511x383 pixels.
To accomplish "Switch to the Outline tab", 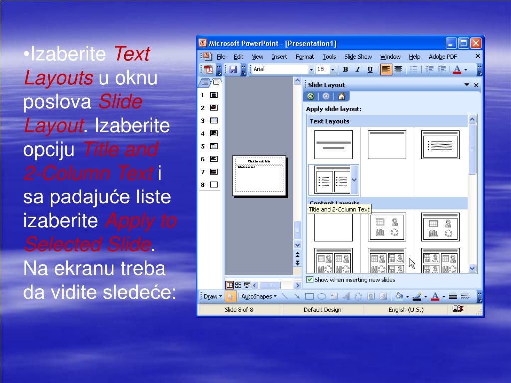I will (205, 82).
